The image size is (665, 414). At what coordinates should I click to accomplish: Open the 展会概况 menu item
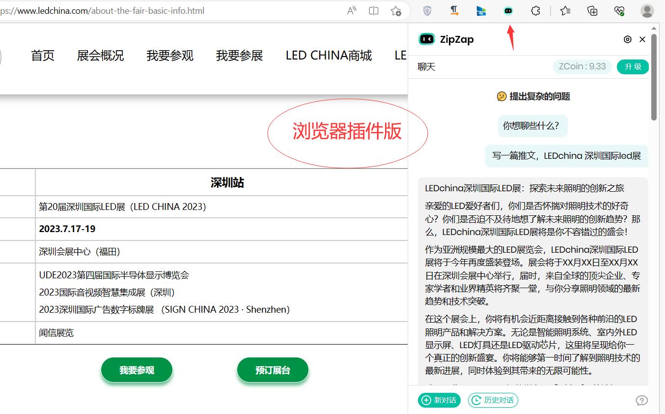(100, 56)
